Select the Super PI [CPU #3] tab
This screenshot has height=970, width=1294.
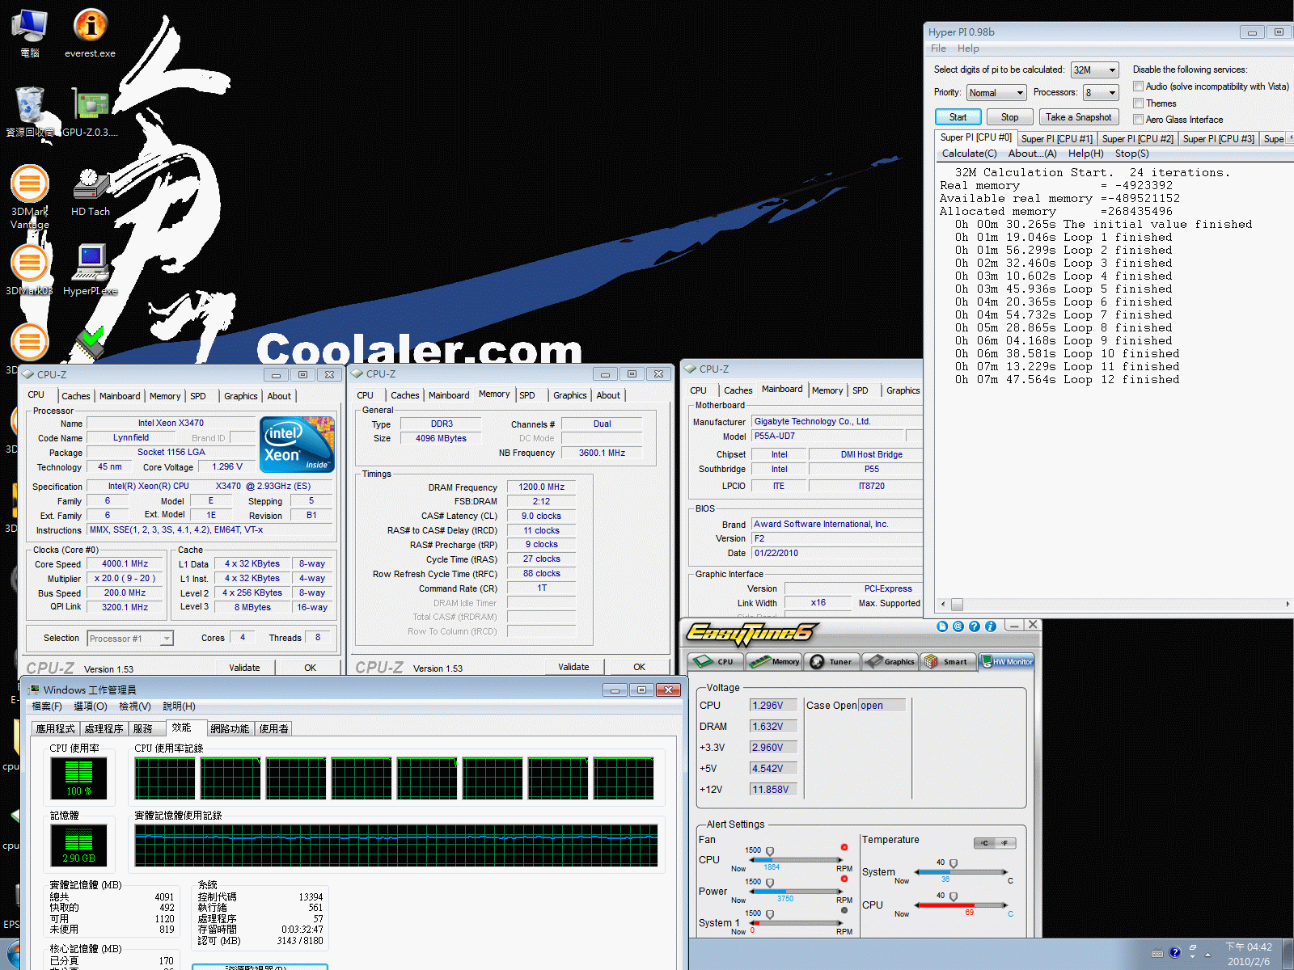coord(1218,139)
